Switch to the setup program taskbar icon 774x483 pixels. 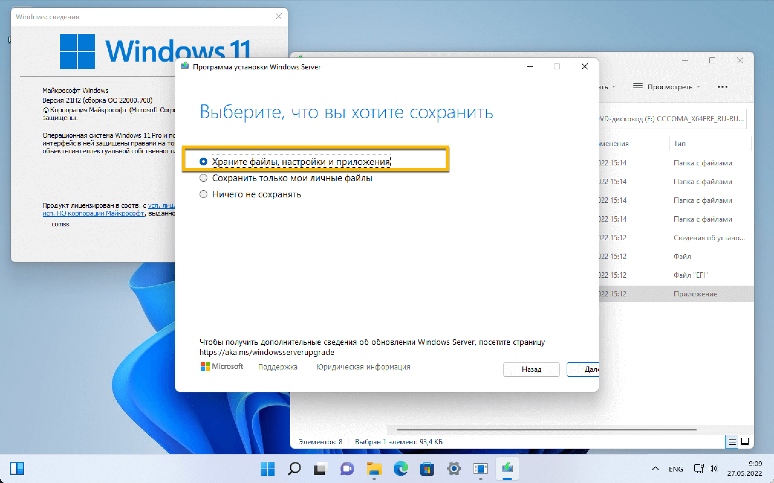tap(507, 469)
